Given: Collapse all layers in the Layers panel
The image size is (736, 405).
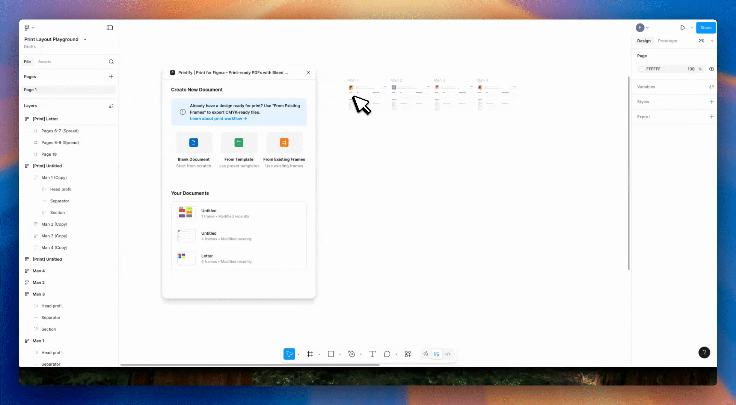Looking at the screenshot, I should point(111,106).
